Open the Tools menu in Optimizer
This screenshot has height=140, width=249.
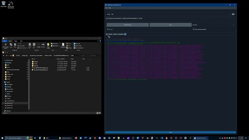pyautogui.click(x=106, y=8)
